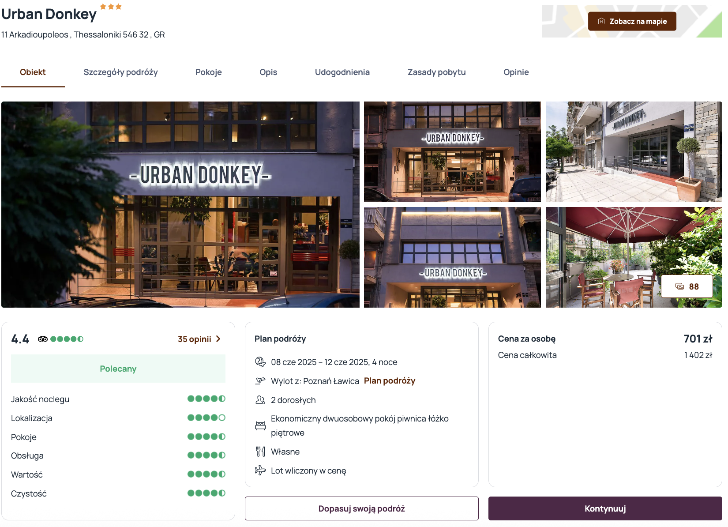Open the terrace with red umbrella photo
The width and height of the screenshot is (728, 527).
pyautogui.click(x=634, y=257)
